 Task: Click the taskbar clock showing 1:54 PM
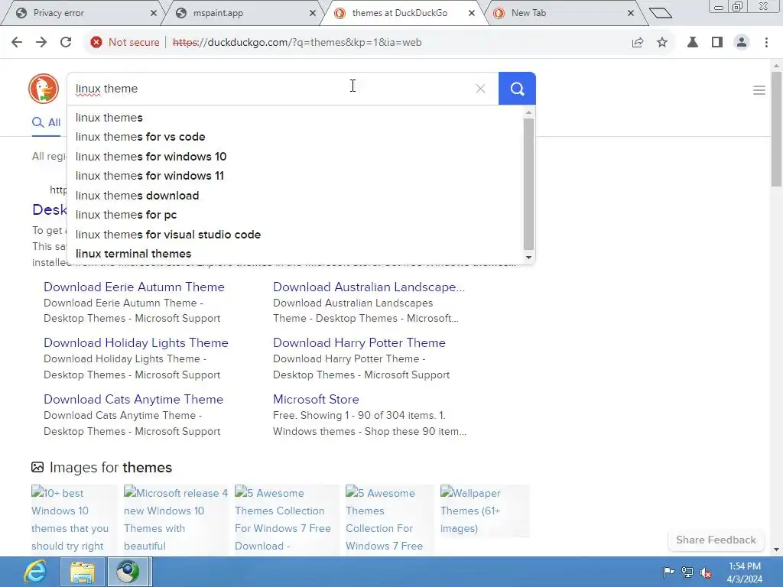[745, 572]
